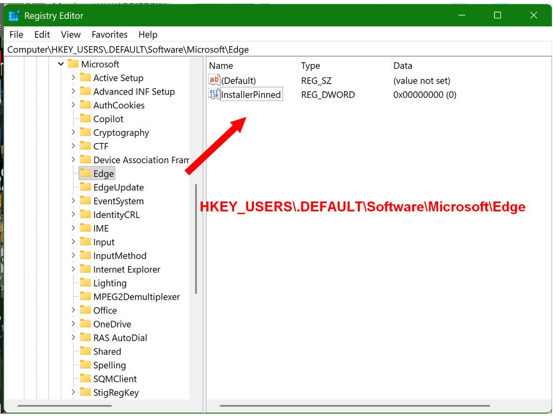The width and height of the screenshot is (553, 416).
Task: Expand the OneDrive key
Action: pyautogui.click(x=73, y=324)
